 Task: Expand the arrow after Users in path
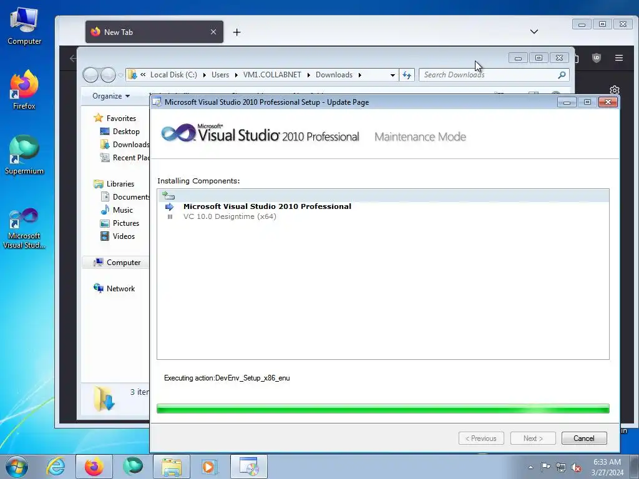coord(236,75)
